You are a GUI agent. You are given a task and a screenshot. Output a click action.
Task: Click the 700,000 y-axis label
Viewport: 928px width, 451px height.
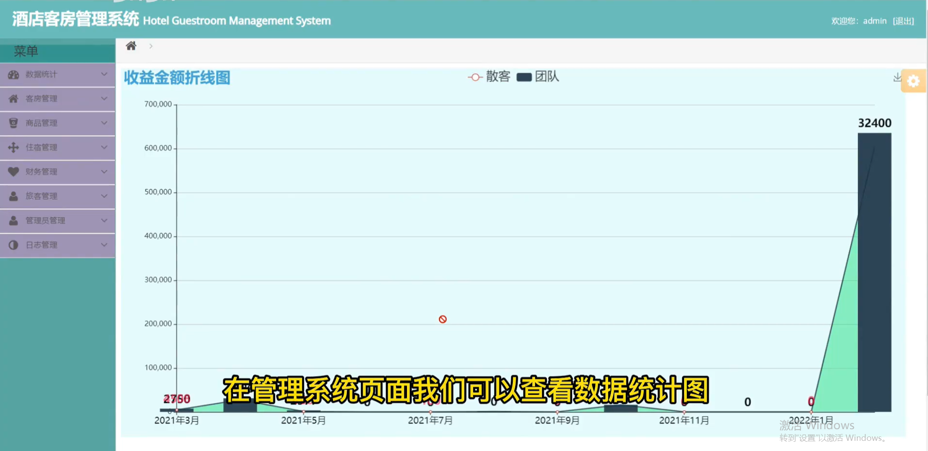coord(158,104)
